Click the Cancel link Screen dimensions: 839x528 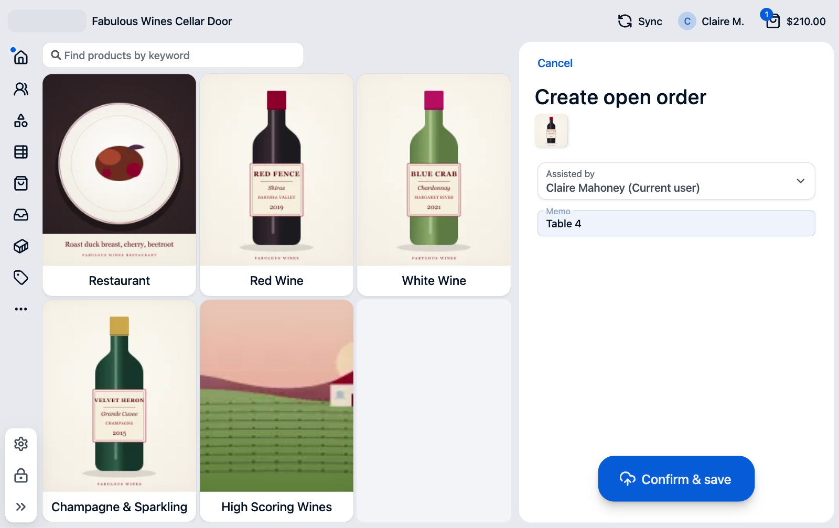pos(555,63)
